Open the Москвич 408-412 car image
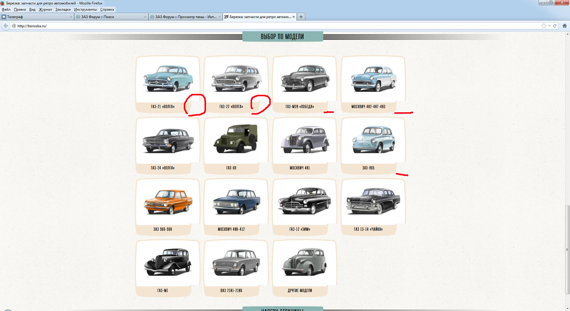The image size is (570, 311). [237, 201]
